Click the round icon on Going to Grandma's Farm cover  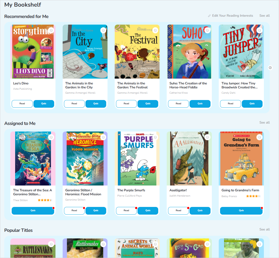pyautogui.click(x=260, y=137)
